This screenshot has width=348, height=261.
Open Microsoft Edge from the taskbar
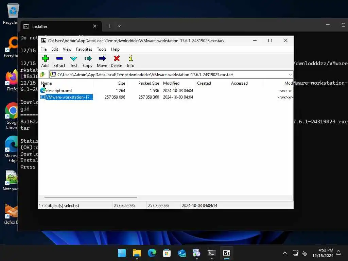click(152, 253)
